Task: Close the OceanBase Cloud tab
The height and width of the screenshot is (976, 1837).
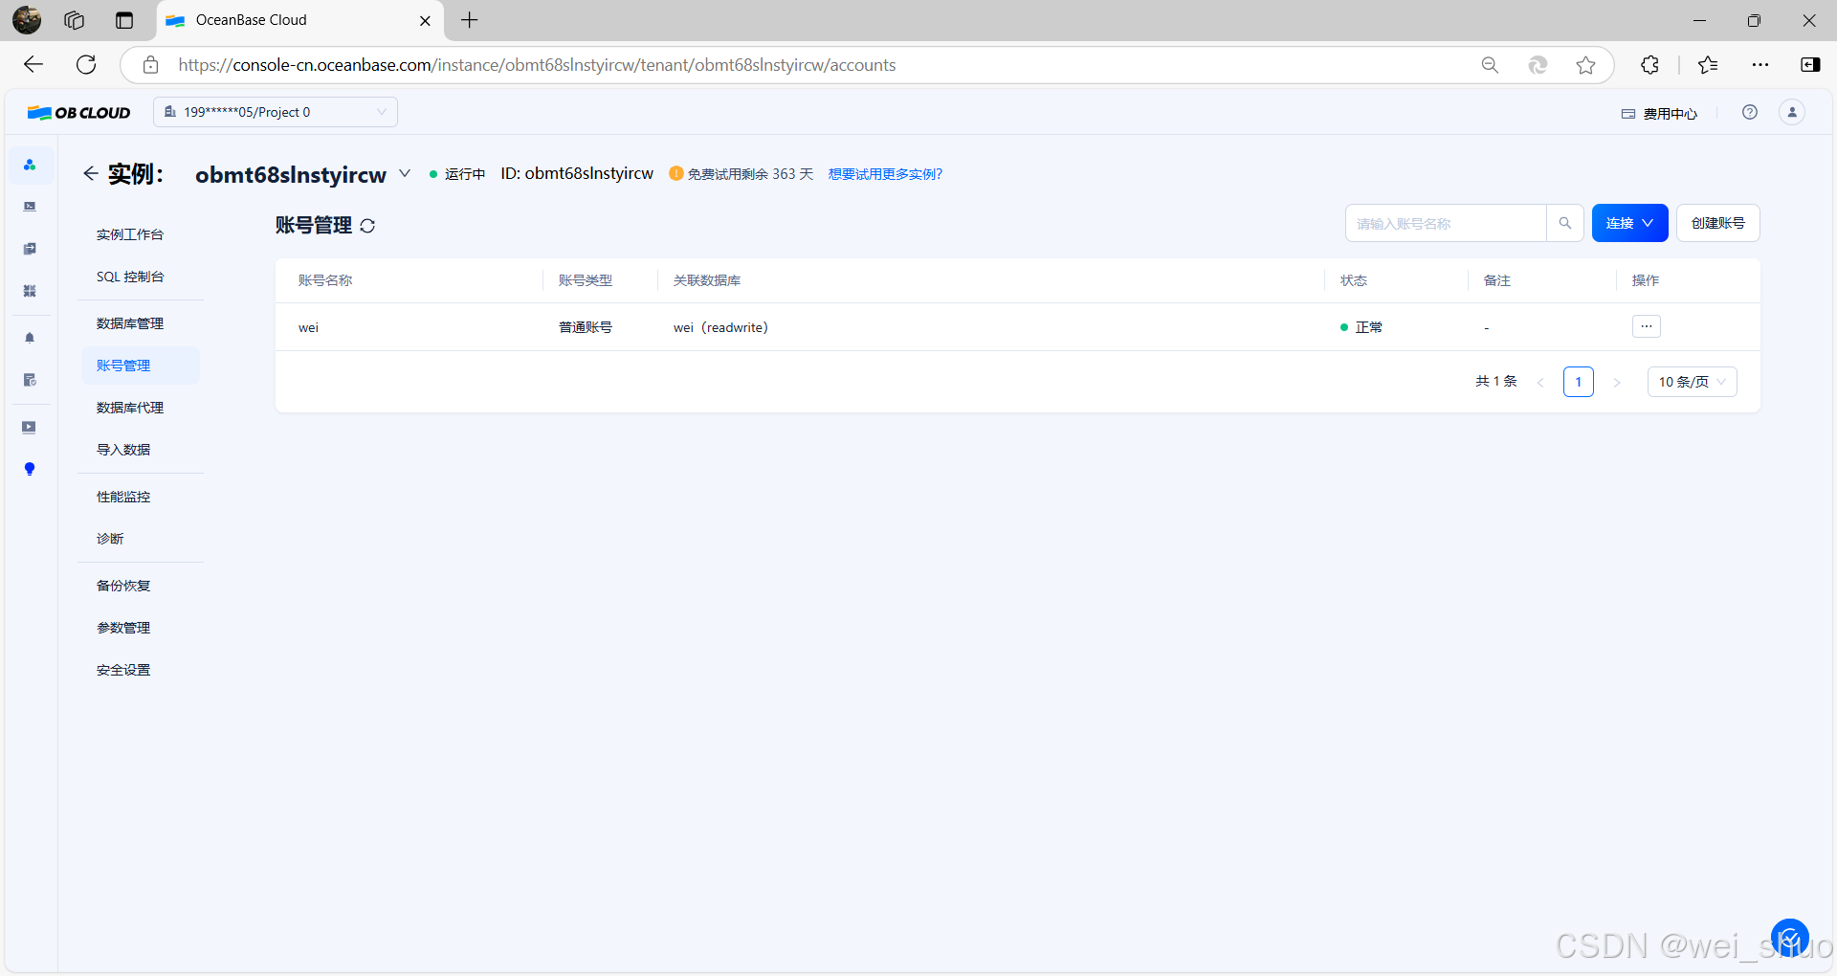Action: tap(426, 20)
